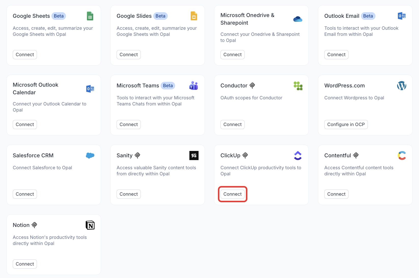Click the badge icon beside Conductor title

[x=252, y=86]
